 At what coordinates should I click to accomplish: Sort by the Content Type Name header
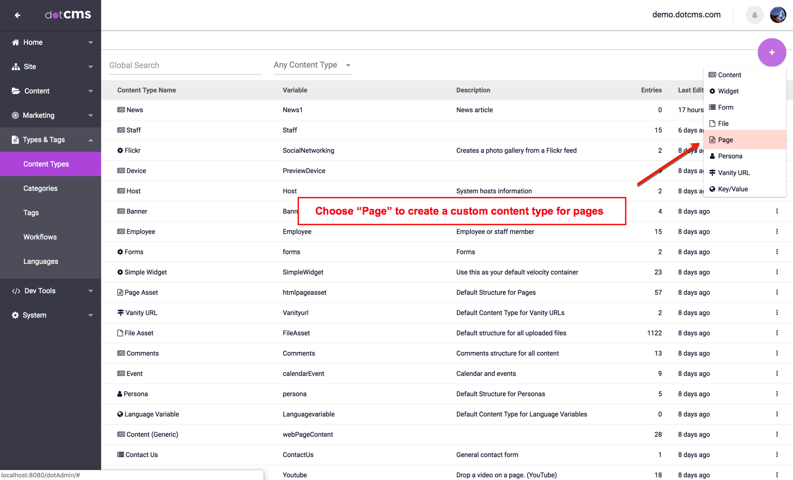pos(147,90)
